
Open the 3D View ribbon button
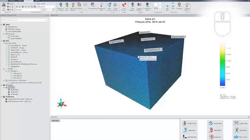click(x=4, y=6)
